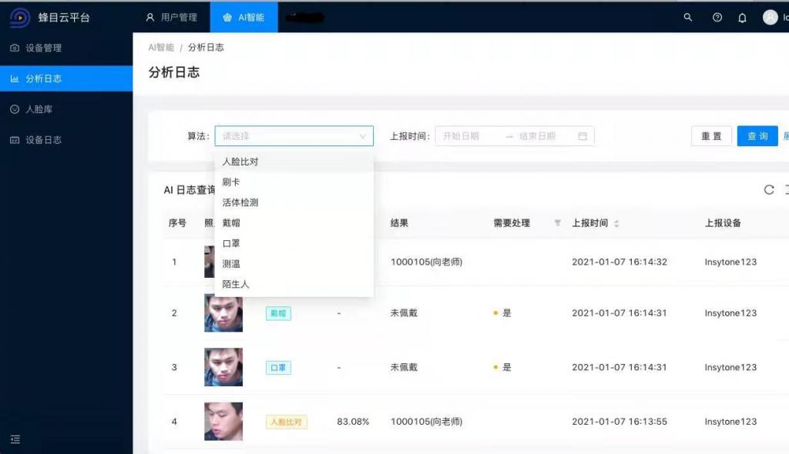Open the global search icon
Screen dimensions: 789x454
[x=688, y=17]
